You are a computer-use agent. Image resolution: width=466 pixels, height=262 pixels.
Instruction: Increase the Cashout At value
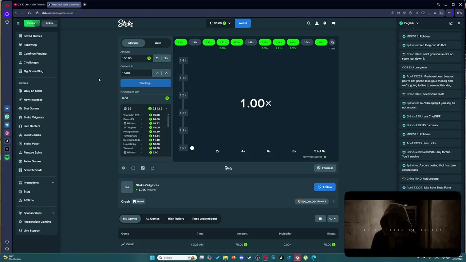pos(166,73)
